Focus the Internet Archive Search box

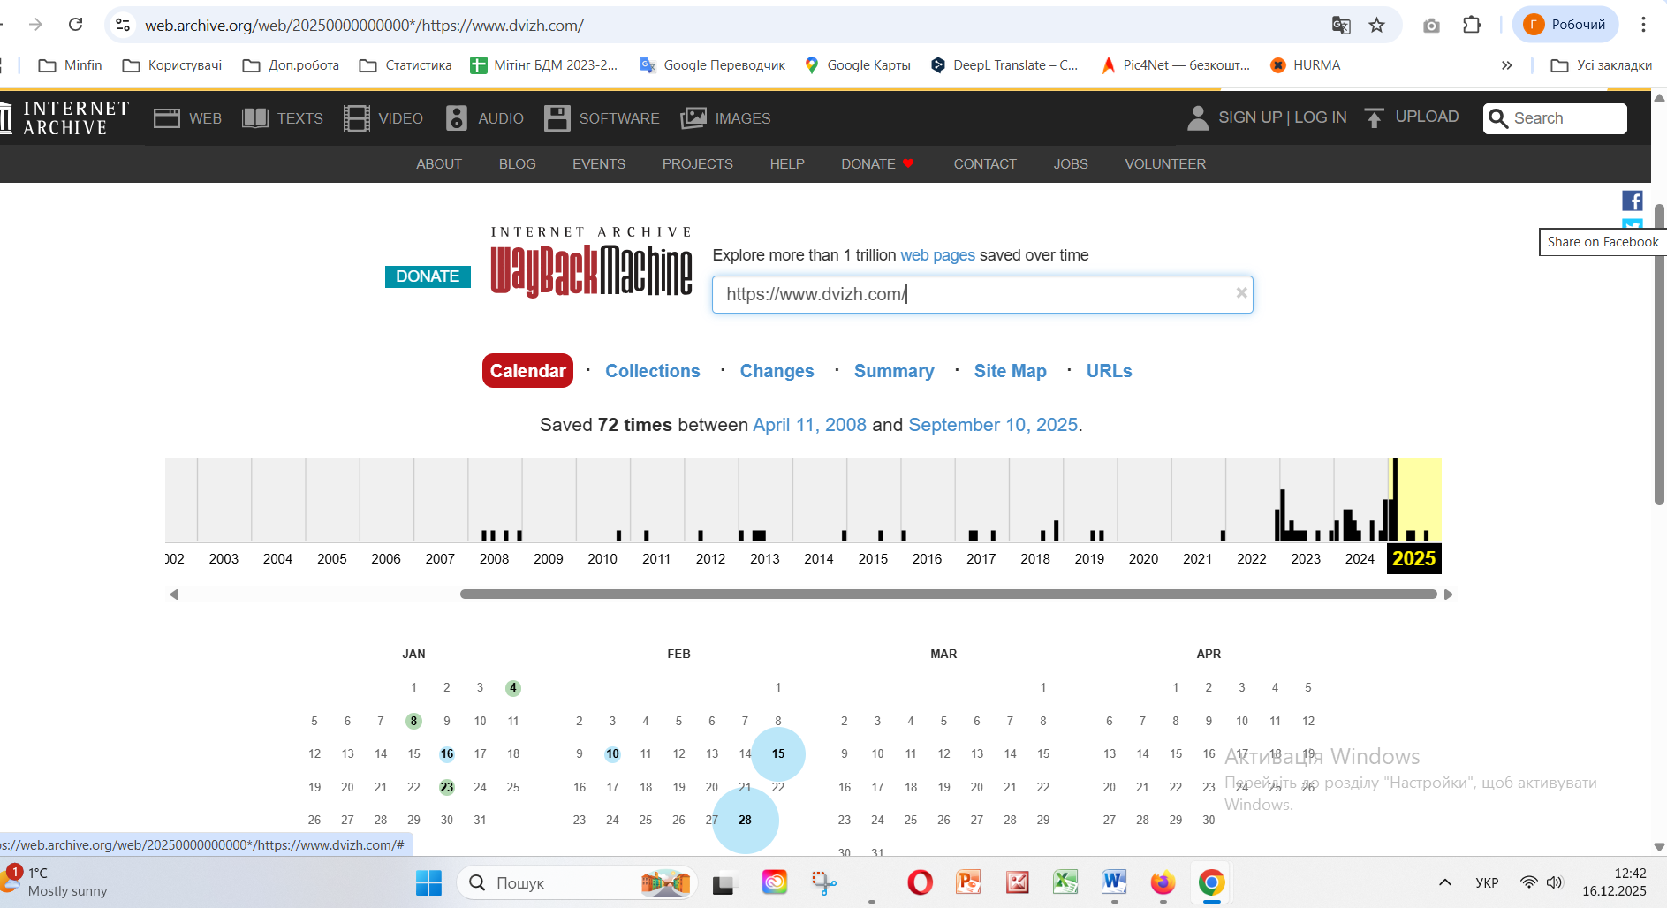point(1555,118)
